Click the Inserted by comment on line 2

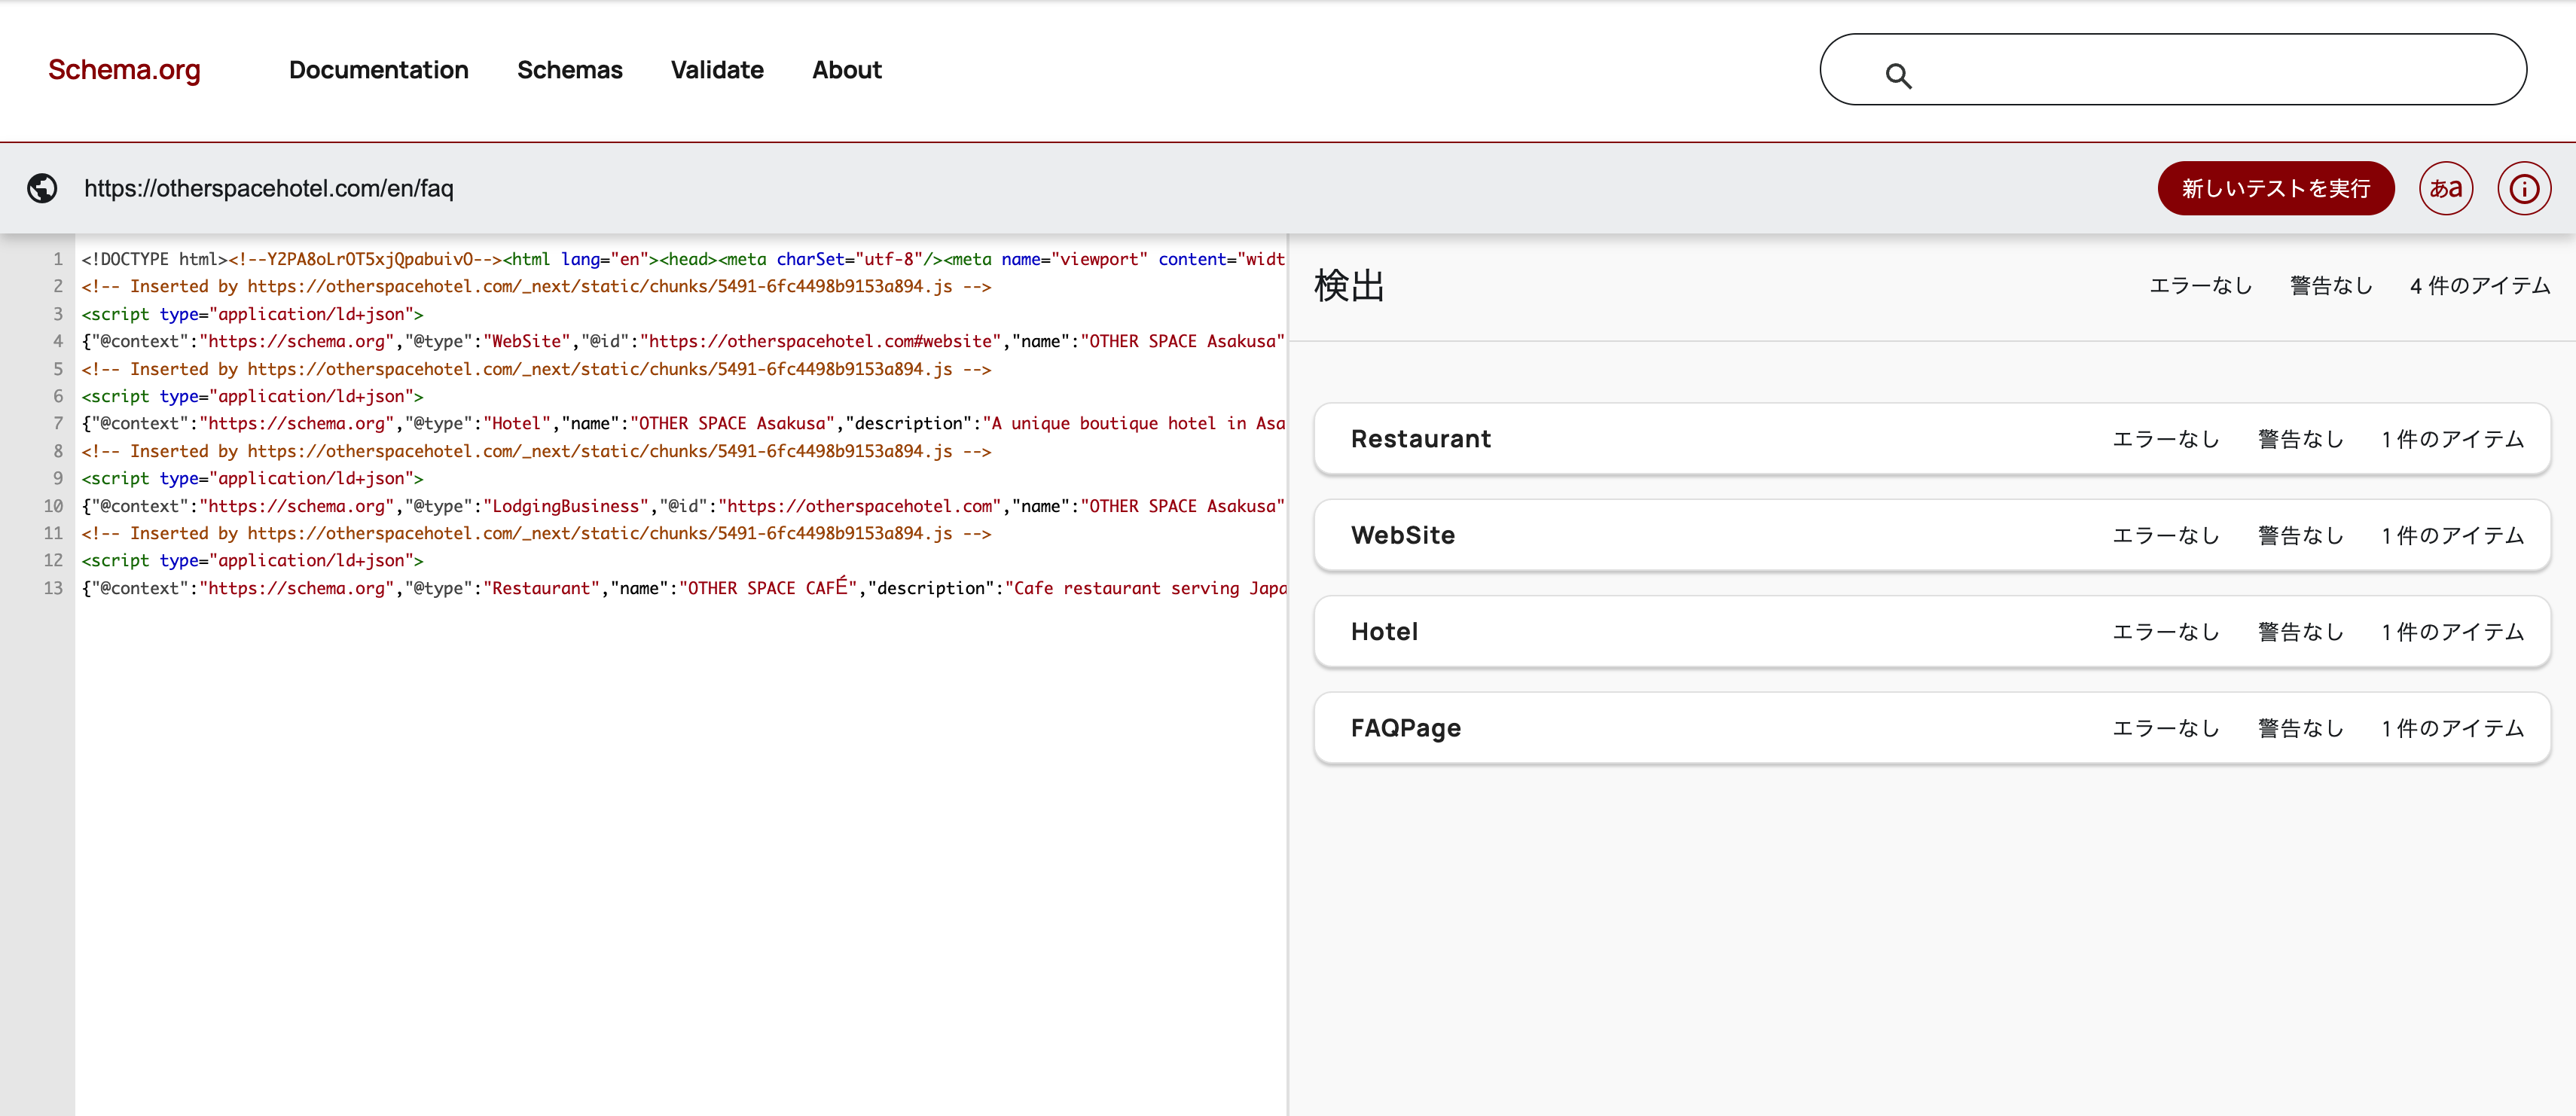pos(536,286)
